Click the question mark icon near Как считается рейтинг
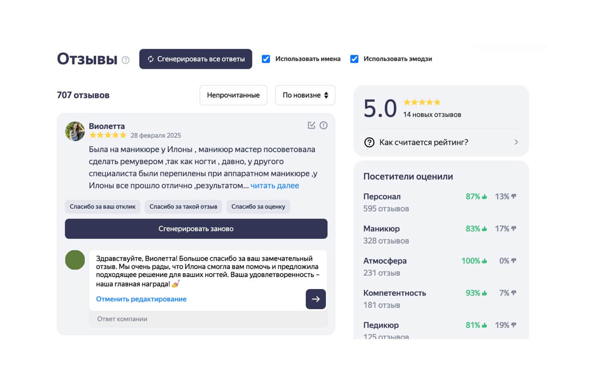This screenshot has height=370, width=592. pyautogui.click(x=369, y=142)
